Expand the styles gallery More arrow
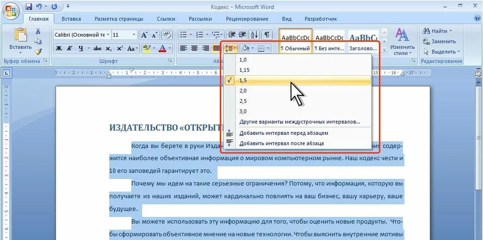Screen dimensions: 483x240 click(x=385, y=50)
